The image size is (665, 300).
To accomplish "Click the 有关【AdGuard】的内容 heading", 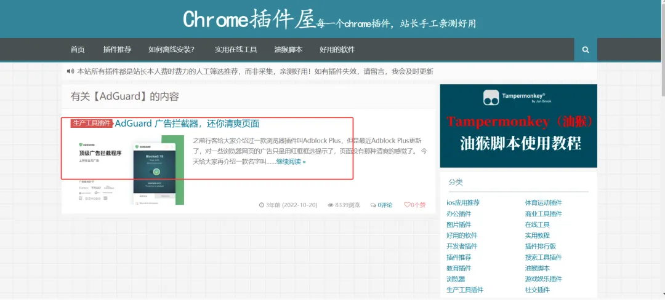I will pos(124,97).
